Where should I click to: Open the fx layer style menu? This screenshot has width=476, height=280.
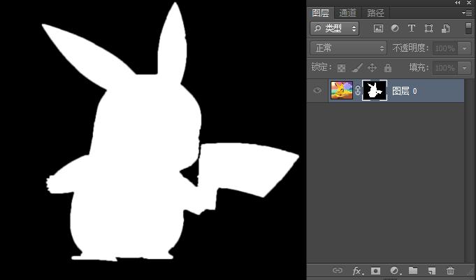(x=357, y=270)
